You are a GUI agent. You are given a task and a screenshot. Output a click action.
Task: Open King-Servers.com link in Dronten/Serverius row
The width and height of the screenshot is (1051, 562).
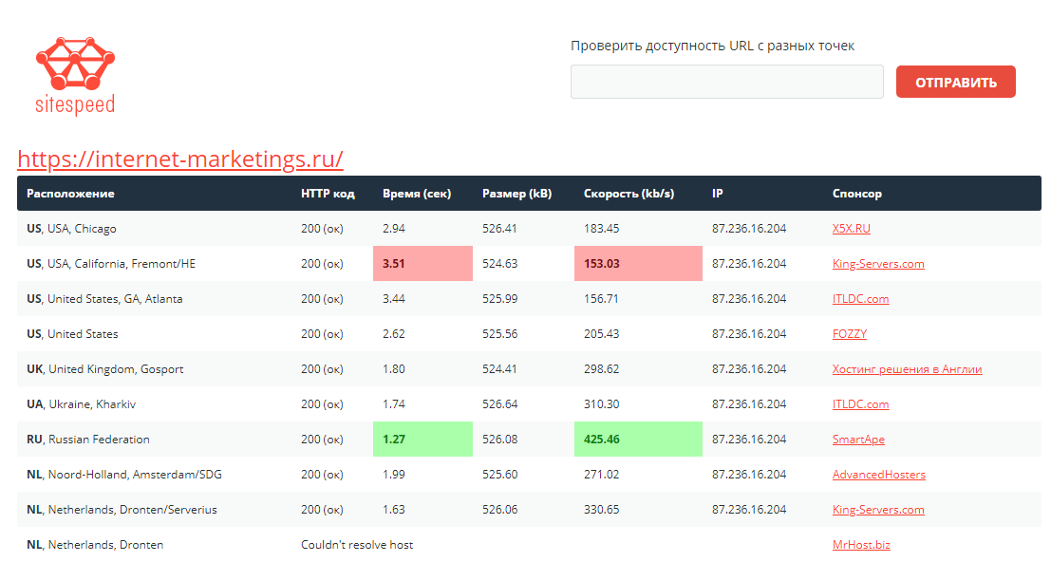pyautogui.click(x=877, y=510)
